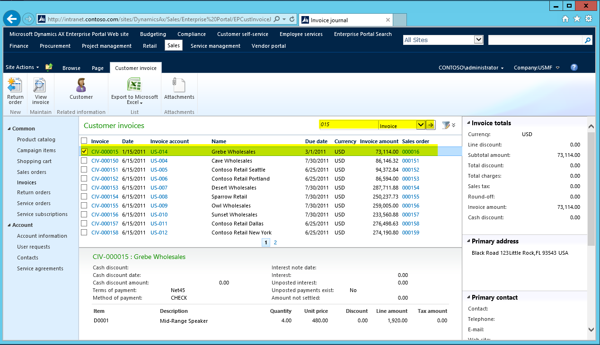The image size is (600, 345).
Task: Switch to the Browse ribbon tab
Action: click(x=71, y=68)
